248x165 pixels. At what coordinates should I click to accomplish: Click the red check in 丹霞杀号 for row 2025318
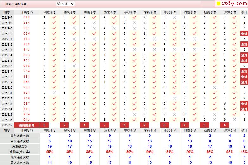click(x=194, y=77)
